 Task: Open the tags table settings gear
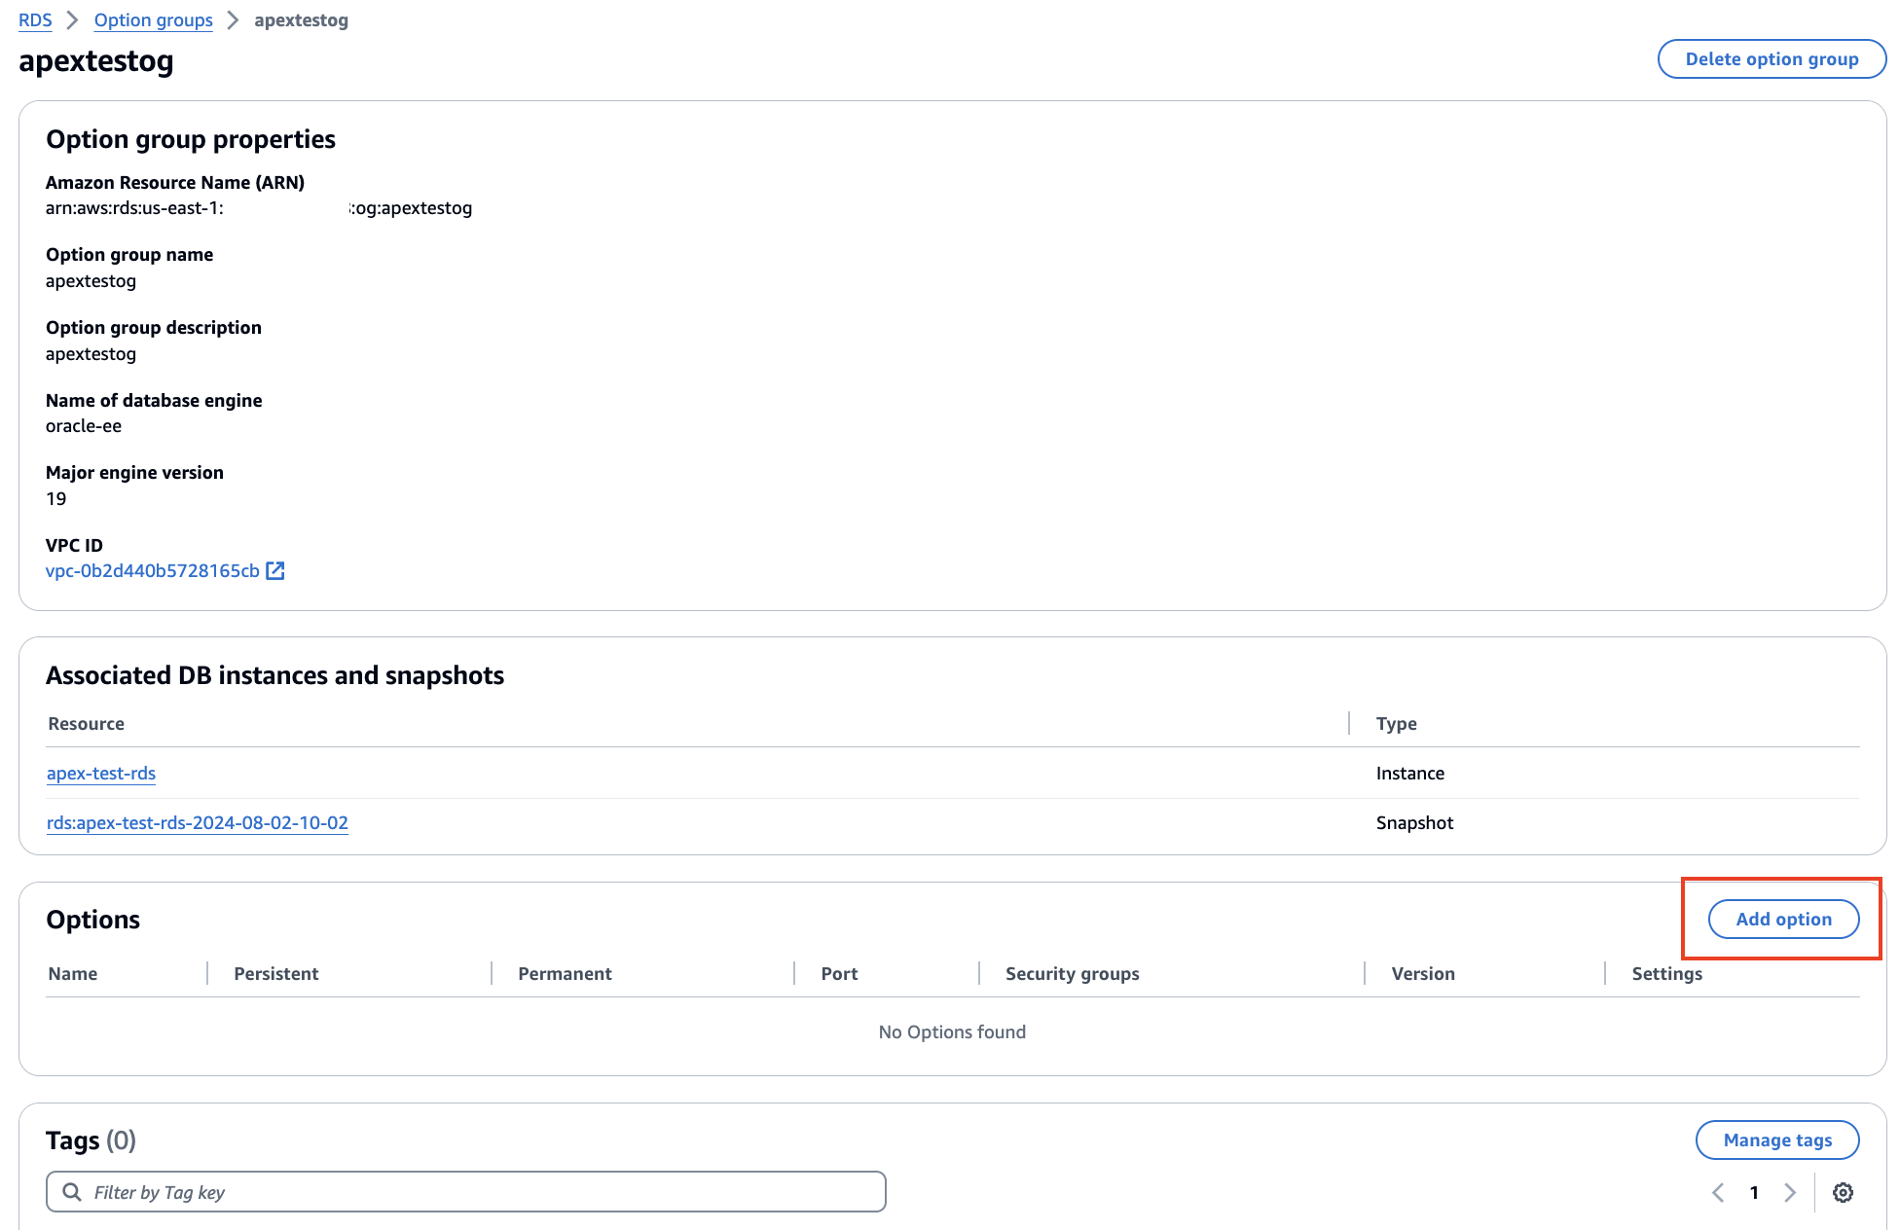[x=1843, y=1193]
